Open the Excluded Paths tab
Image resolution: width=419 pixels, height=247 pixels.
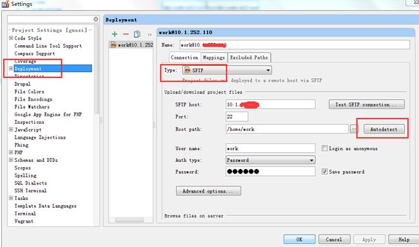pyautogui.click(x=249, y=57)
